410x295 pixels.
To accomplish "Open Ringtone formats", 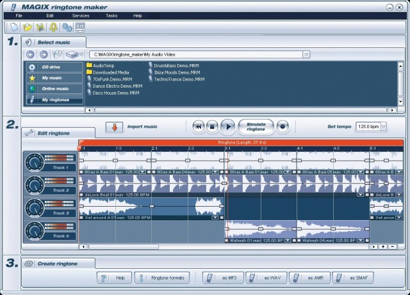I will point(162,278).
